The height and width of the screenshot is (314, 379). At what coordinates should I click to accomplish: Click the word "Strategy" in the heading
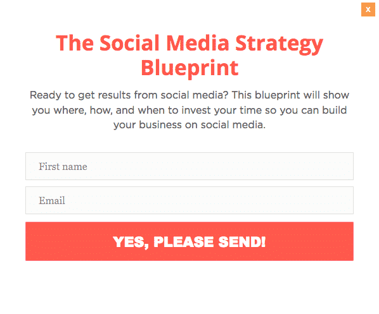[279, 44]
